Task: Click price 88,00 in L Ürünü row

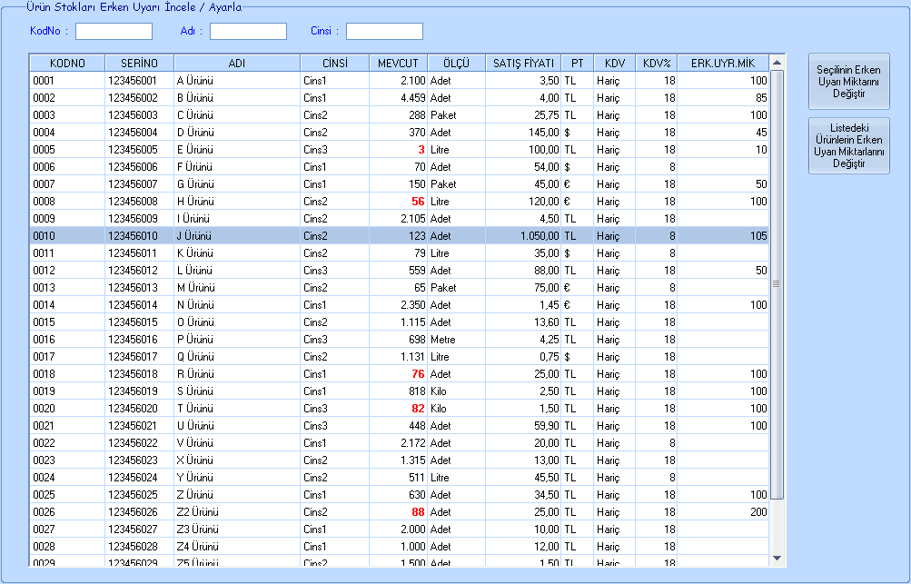Action: point(547,271)
